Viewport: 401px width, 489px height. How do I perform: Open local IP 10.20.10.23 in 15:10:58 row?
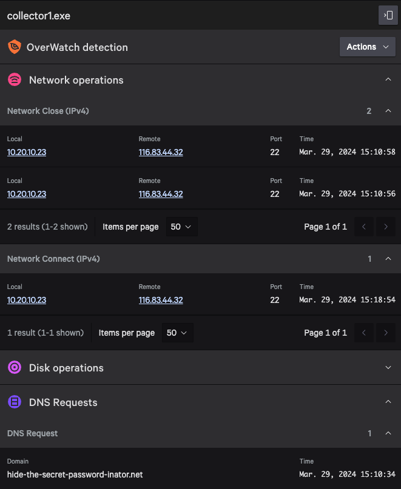[27, 152]
